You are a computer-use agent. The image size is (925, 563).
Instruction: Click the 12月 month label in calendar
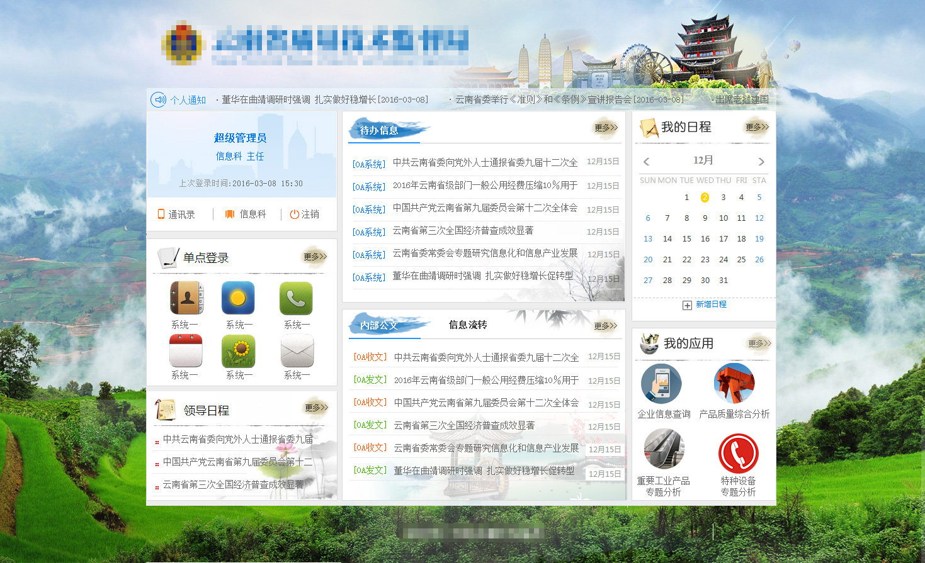(703, 160)
